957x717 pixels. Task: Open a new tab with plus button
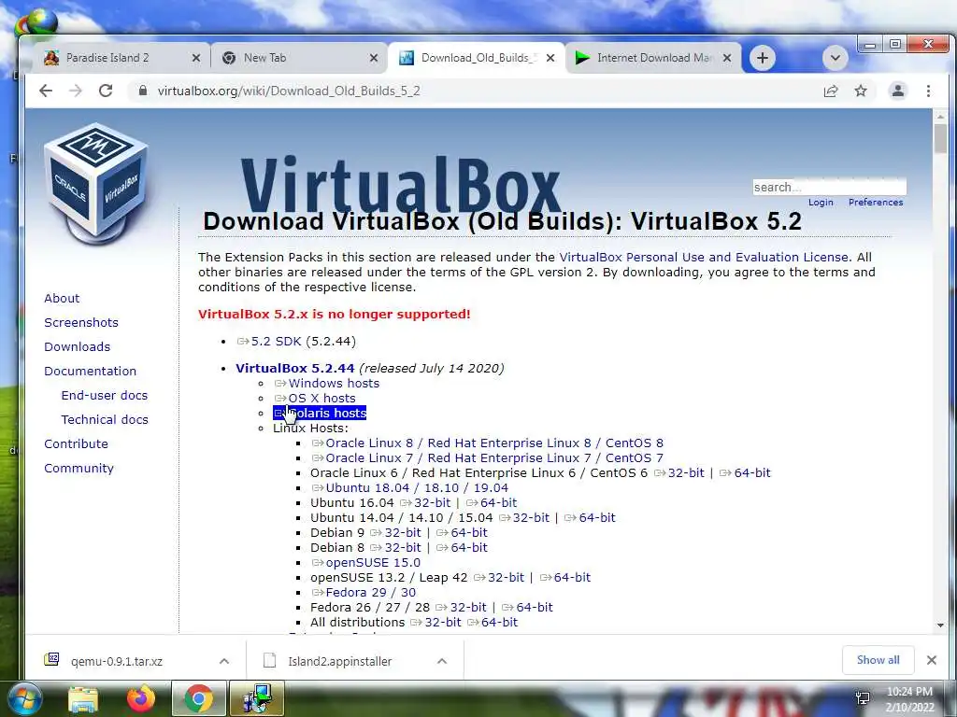click(763, 58)
